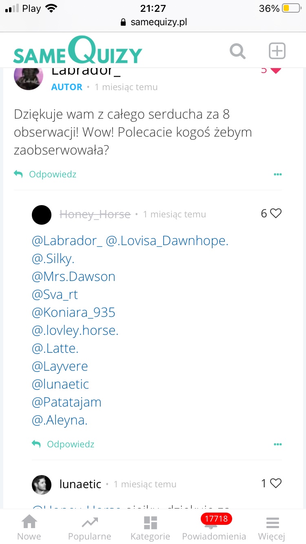Open the @Koniara_935 profile mention

73,312
